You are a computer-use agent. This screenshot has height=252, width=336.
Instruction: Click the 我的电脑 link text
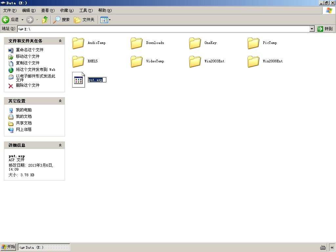tap(24, 110)
